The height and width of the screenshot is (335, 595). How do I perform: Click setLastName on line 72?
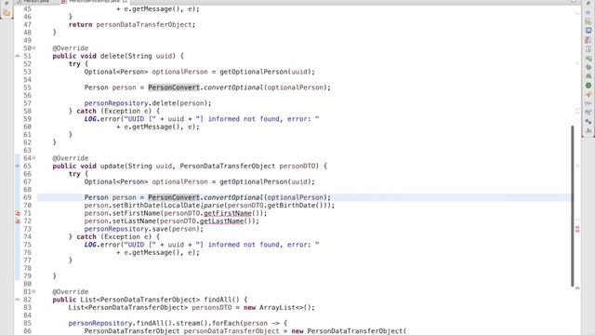[x=134, y=221]
